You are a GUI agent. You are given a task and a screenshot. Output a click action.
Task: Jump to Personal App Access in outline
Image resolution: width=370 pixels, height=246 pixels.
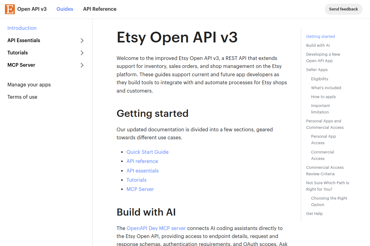click(x=323, y=140)
